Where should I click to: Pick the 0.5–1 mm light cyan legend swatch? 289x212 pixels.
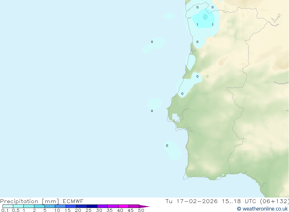pyautogui.click(x=18, y=206)
